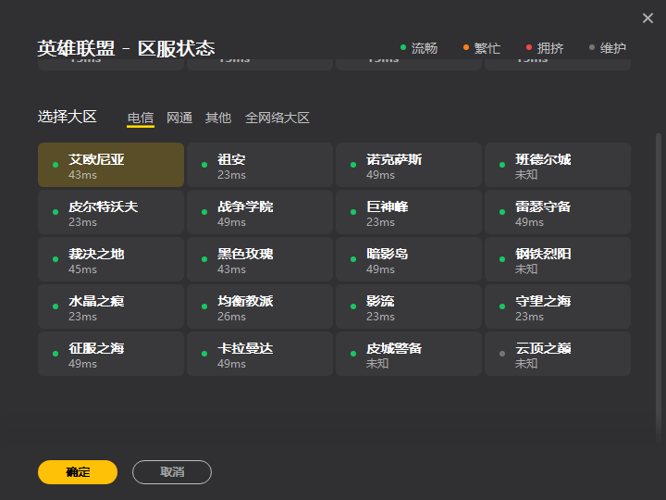Click the 流畅 status legend label
The width and height of the screenshot is (666, 500).
[x=425, y=48]
